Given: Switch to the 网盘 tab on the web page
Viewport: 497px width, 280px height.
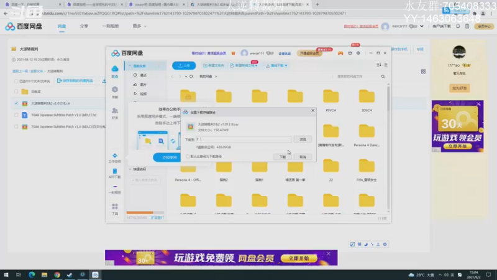Looking at the screenshot, I should click(62, 26).
